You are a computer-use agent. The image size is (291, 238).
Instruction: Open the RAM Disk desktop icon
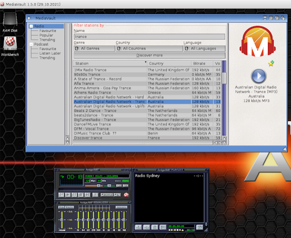10,21
